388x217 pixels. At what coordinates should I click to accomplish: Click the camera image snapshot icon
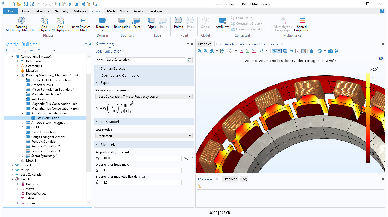[330, 51]
